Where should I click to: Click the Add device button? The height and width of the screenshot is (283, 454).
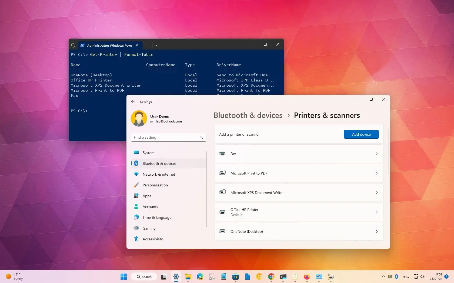(361, 134)
